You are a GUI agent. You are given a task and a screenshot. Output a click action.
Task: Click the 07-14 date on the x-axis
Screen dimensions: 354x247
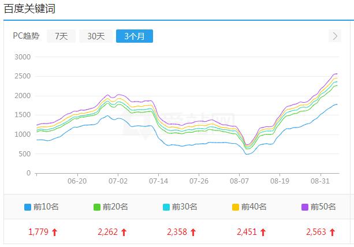coord(158,181)
